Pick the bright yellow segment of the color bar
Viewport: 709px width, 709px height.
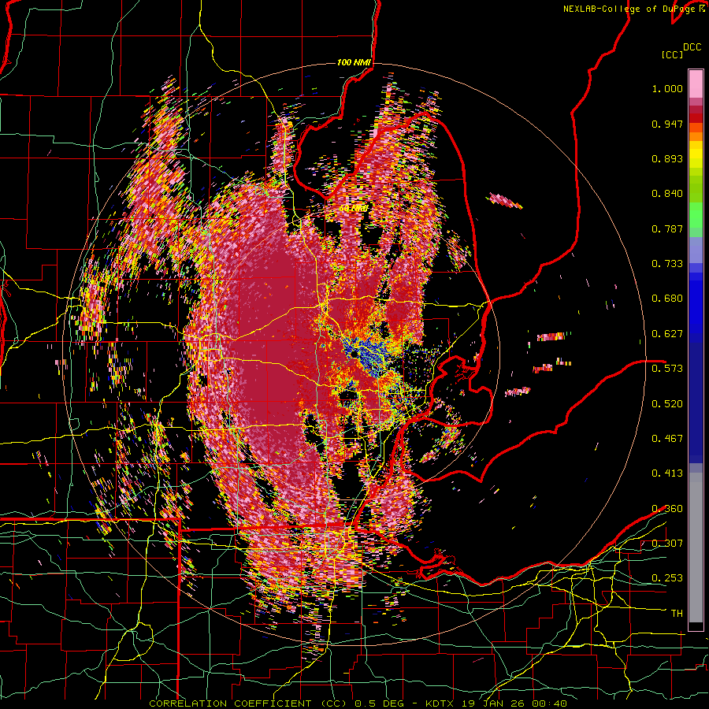click(696, 155)
